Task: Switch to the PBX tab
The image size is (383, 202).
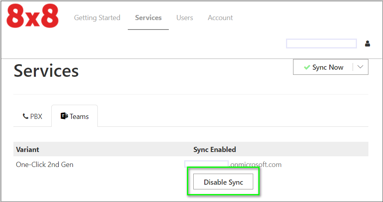Action: 32,117
